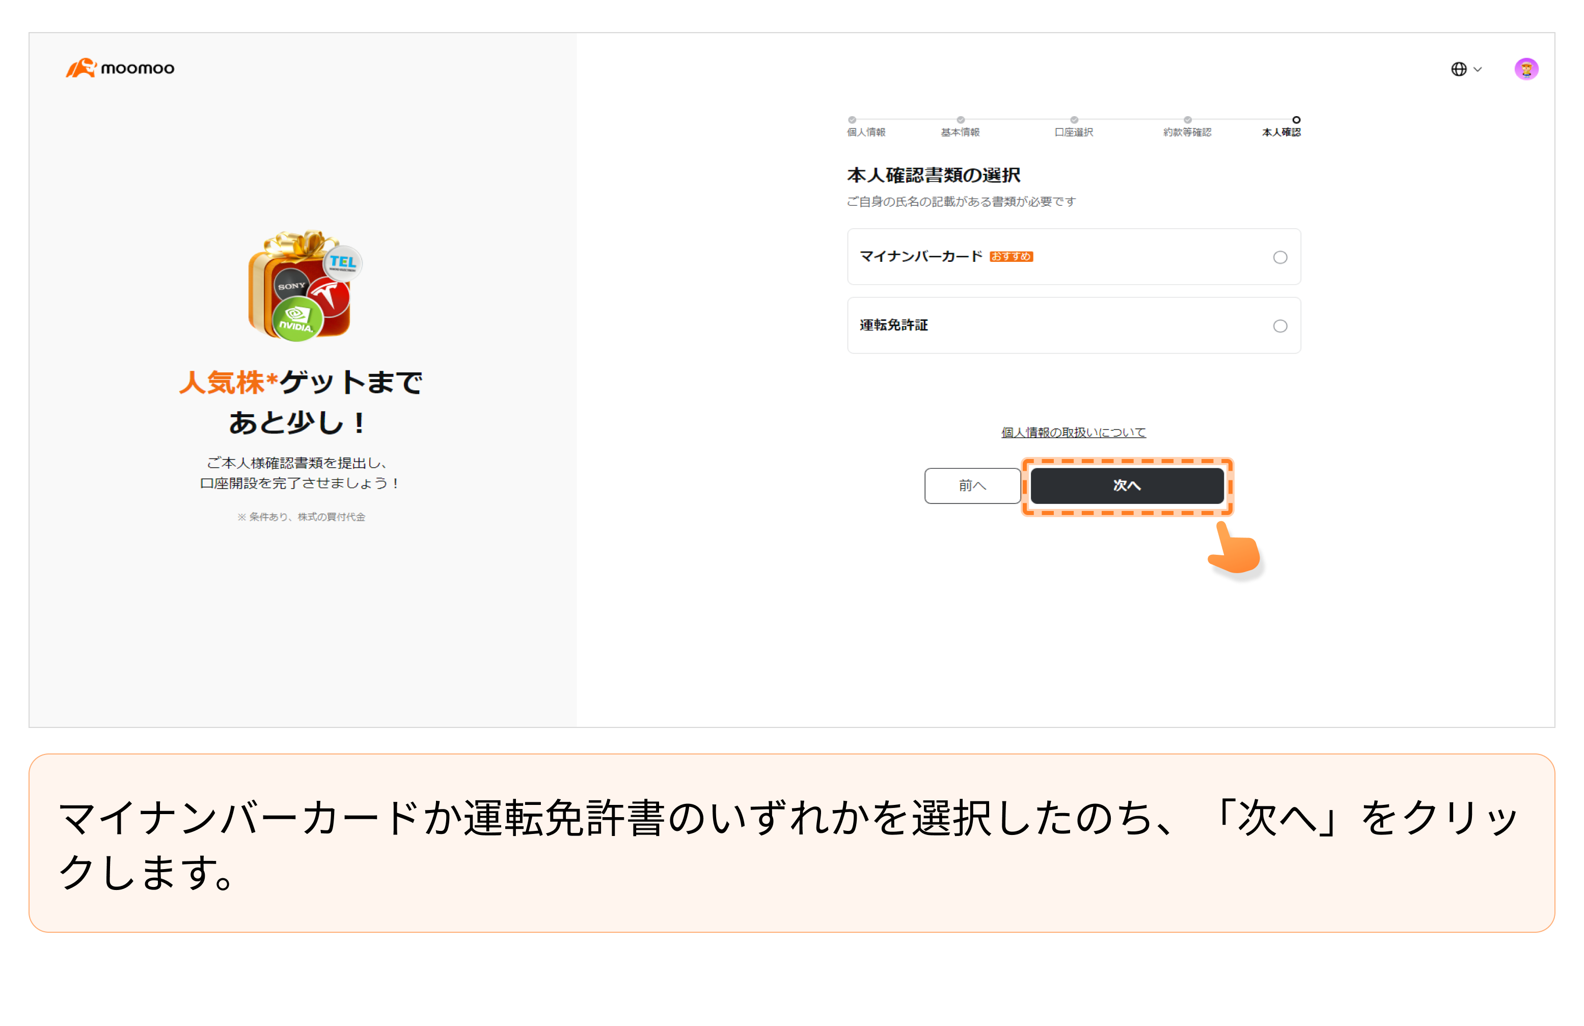Open the language globe icon
The height and width of the screenshot is (1026, 1584).
(x=1459, y=69)
